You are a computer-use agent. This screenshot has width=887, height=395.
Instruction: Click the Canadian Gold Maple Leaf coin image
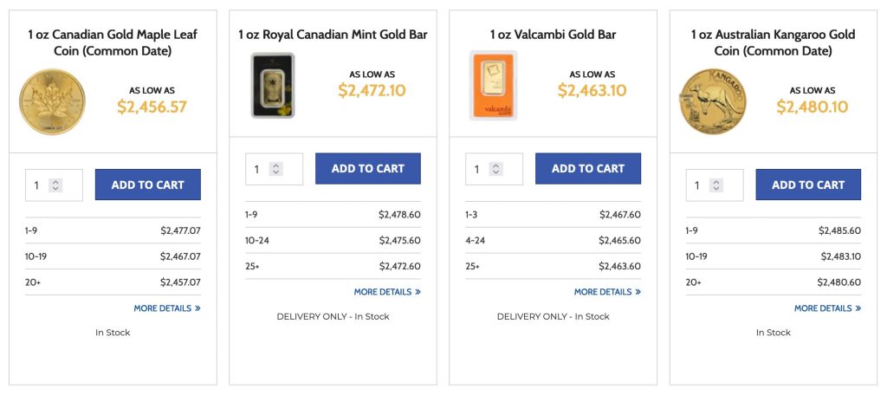pyautogui.click(x=52, y=102)
